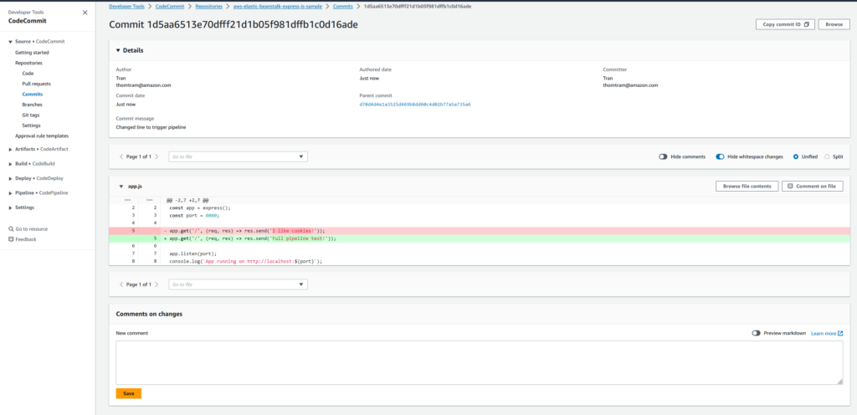Close the Developer Tools sidebar with X
857x415 pixels.
[x=84, y=13]
